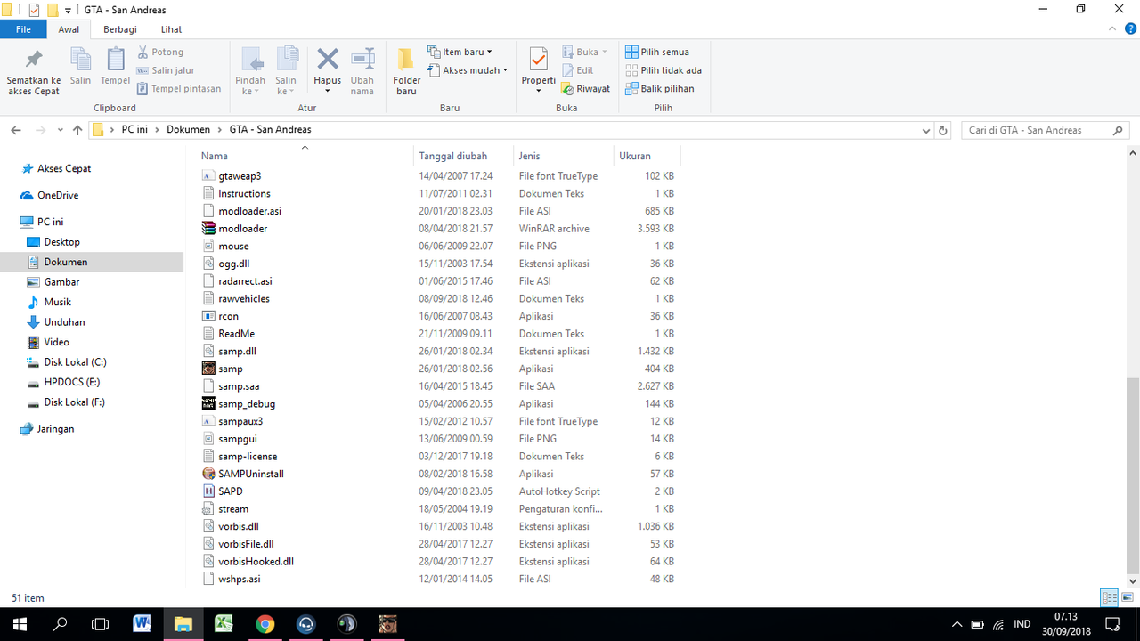Open the Windows Start menu
This screenshot has height=641, width=1140.
pyautogui.click(x=20, y=623)
